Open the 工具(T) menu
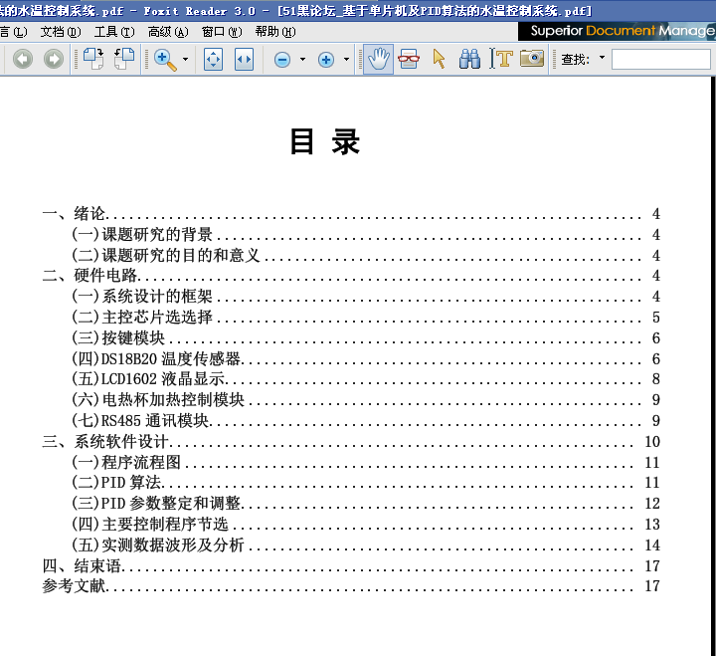 point(114,32)
